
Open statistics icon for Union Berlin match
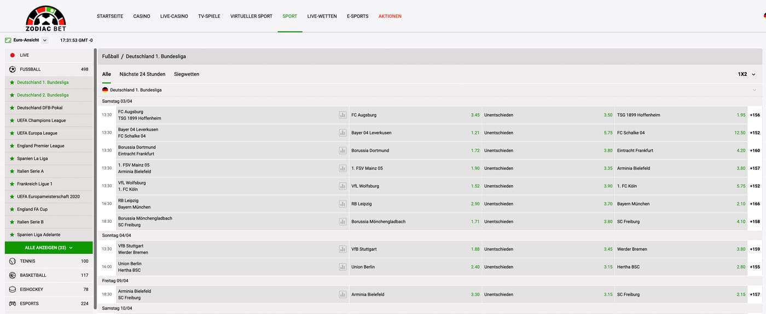tap(343, 266)
